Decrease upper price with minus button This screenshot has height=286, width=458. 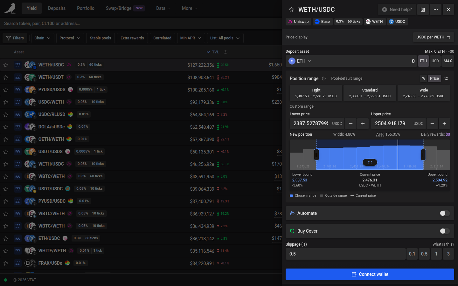[432, 124]
